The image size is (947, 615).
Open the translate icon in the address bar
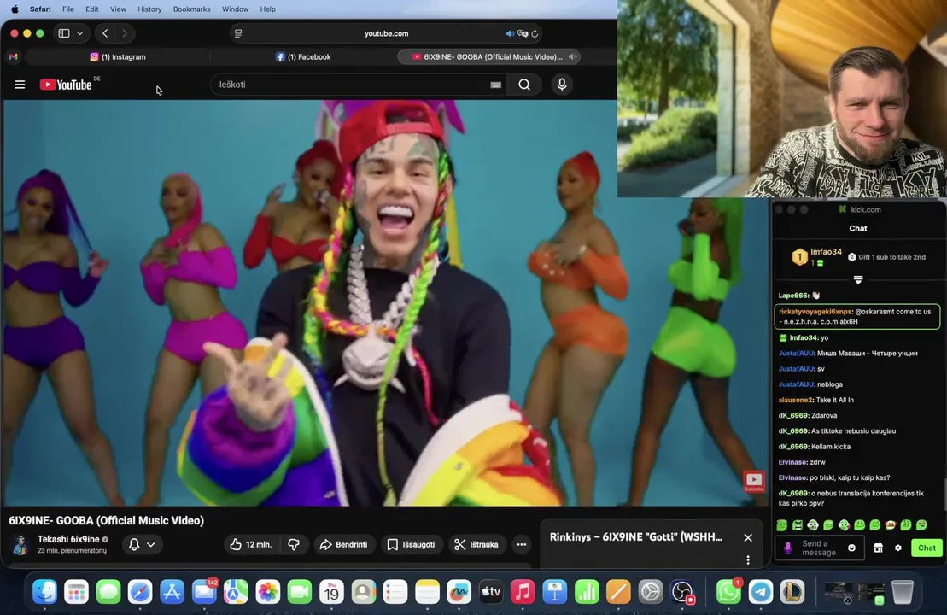[x=523, y=33]
